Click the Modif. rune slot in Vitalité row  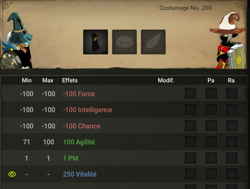191,174
